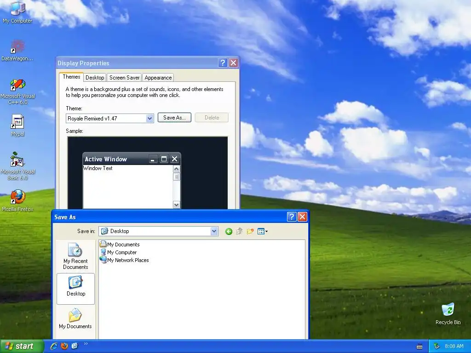Viewport: 471px width, 353px height.
Task: Switch to Themes tab in Display Properties
Action: (71, 77)
